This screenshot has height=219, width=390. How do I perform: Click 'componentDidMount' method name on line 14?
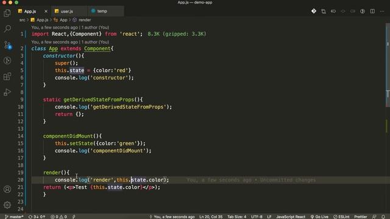68,136
